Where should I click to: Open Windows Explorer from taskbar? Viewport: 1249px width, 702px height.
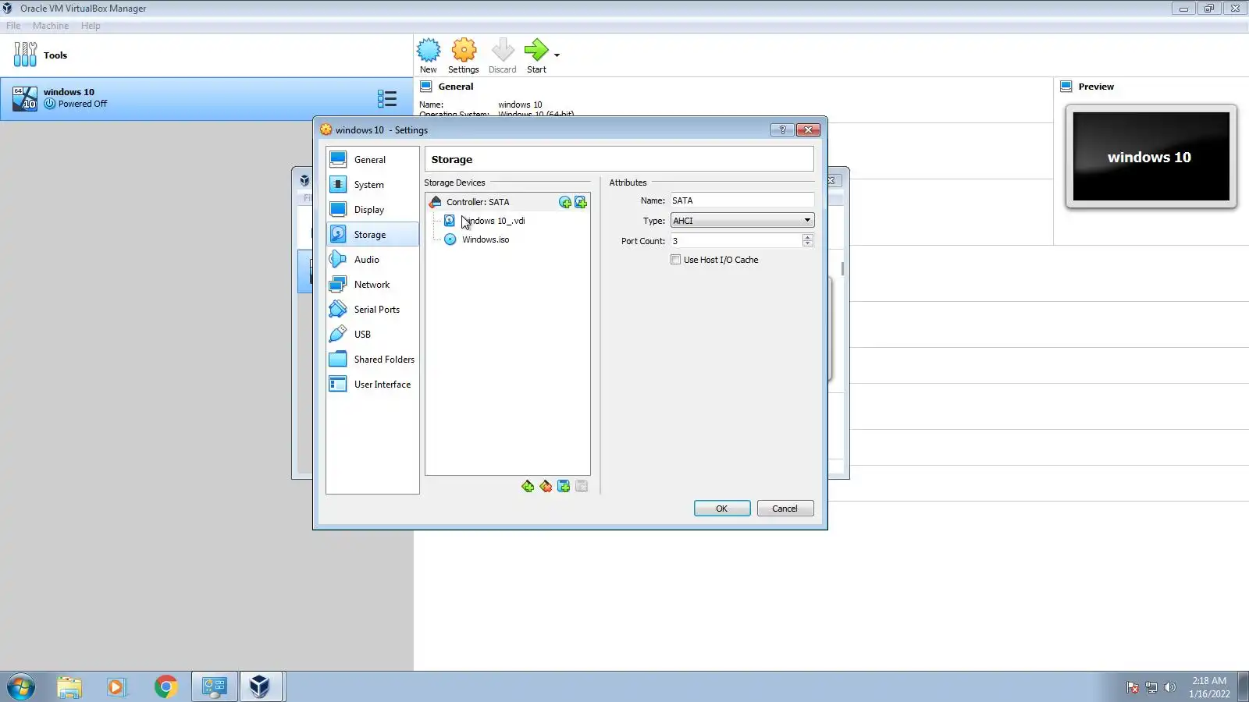[x=69, y=687]
